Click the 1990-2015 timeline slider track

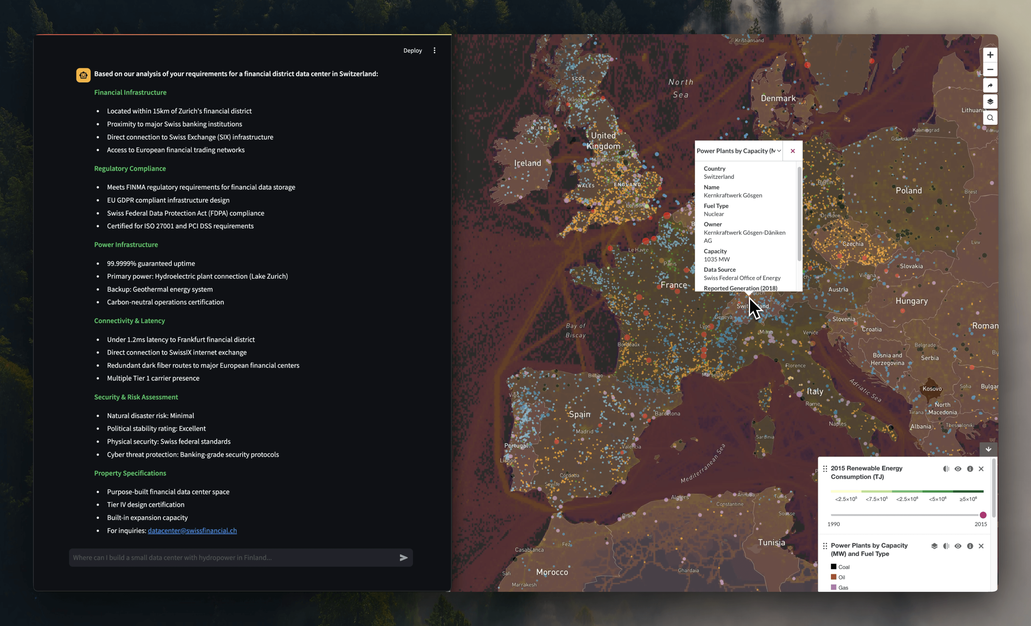click(x=906, y=515)
